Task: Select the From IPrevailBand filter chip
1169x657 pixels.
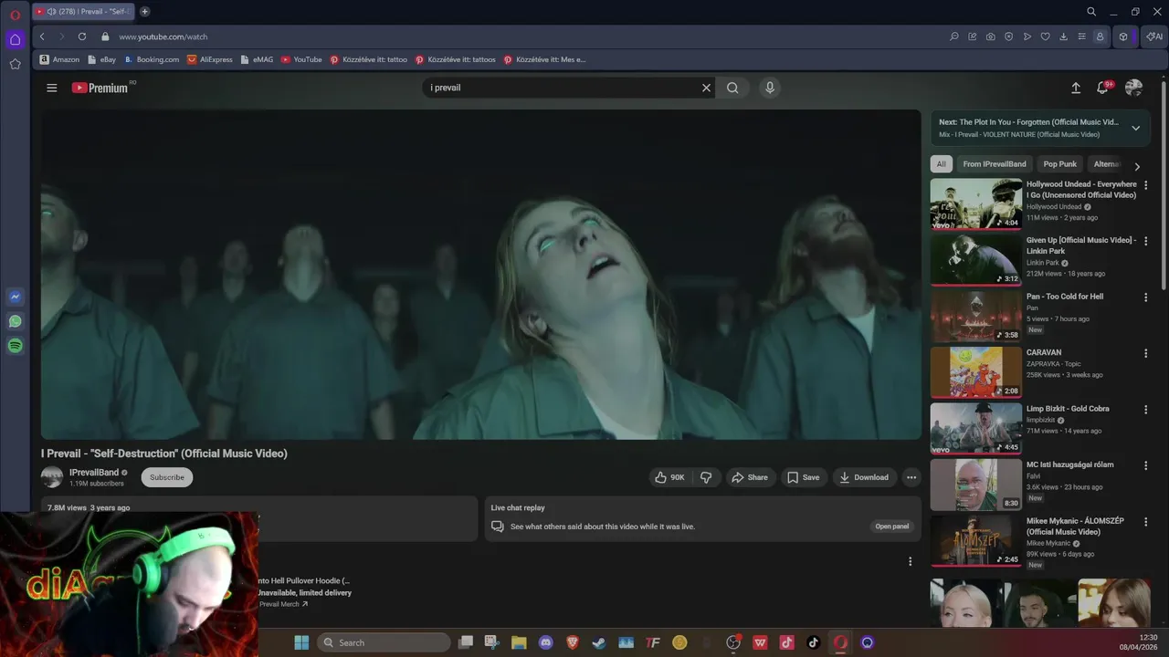Action: click(x=995, y=164)
